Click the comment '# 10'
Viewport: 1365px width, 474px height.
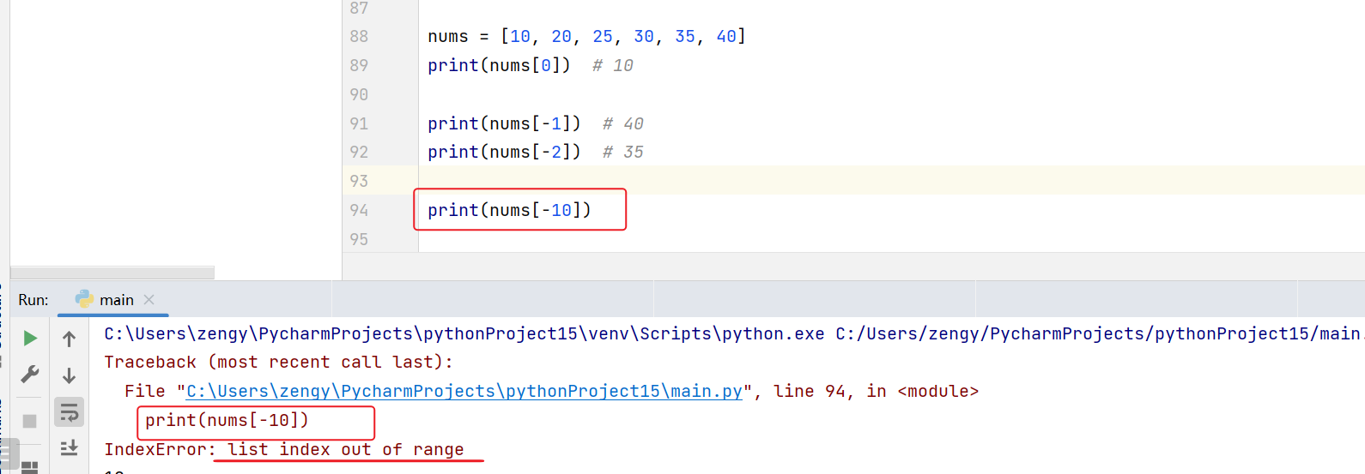[x=613, y=65]
